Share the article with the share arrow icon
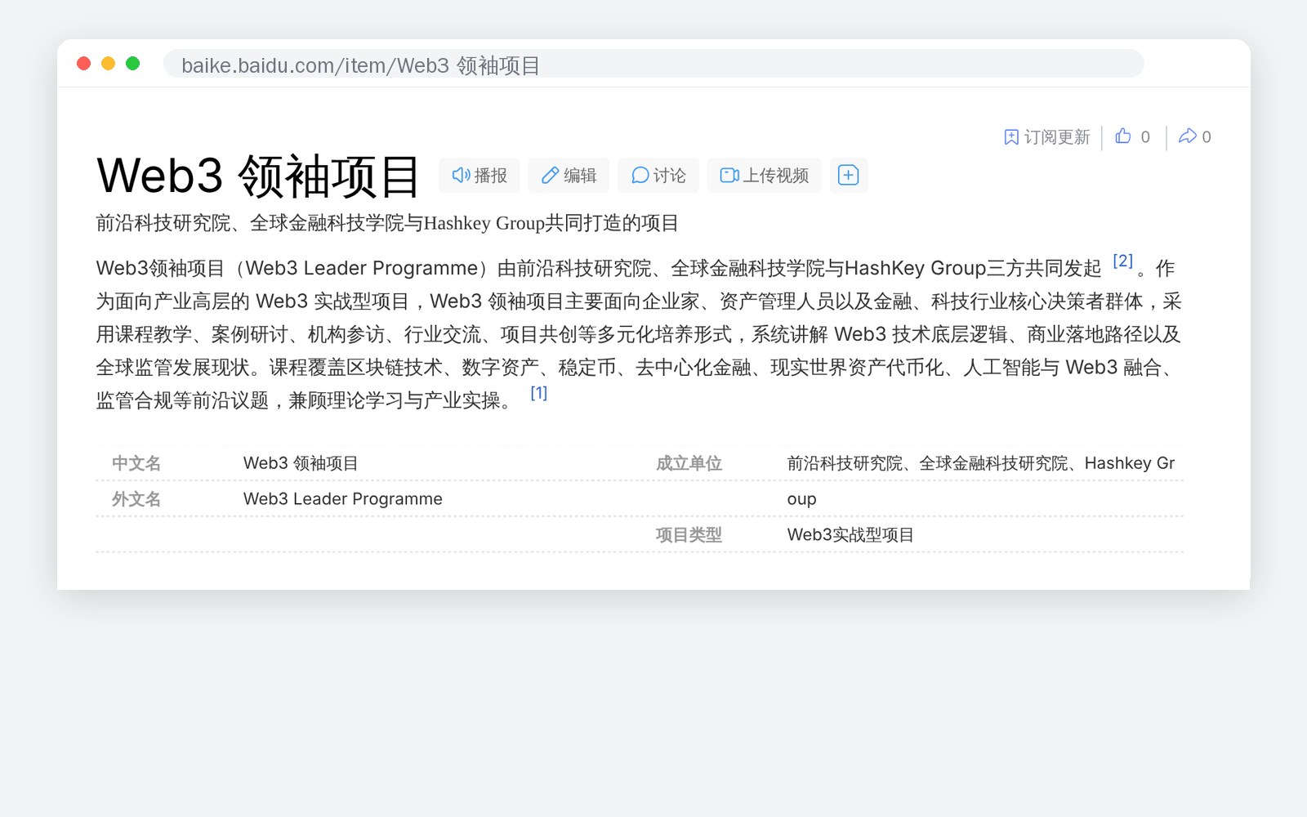 1188,136
